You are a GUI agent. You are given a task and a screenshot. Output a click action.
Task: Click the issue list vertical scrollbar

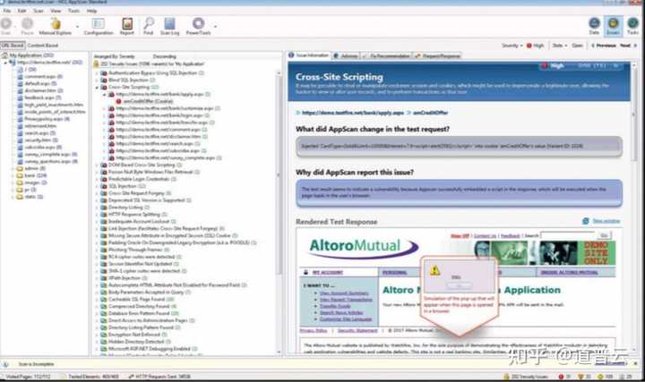click(x=279, y=212)
